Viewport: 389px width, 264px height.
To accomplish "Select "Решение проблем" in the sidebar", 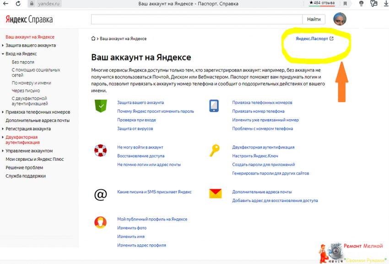I will coord(24,168).
